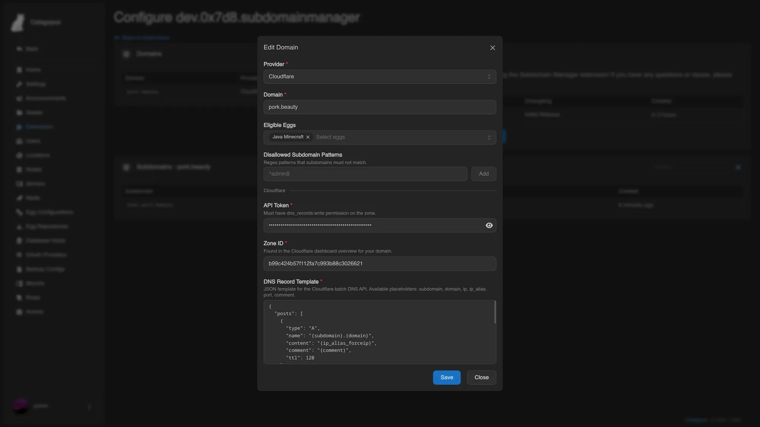Open the Provider dropdown showing Cloudflare
Viewport: 760px width, 427px height.
380,77
